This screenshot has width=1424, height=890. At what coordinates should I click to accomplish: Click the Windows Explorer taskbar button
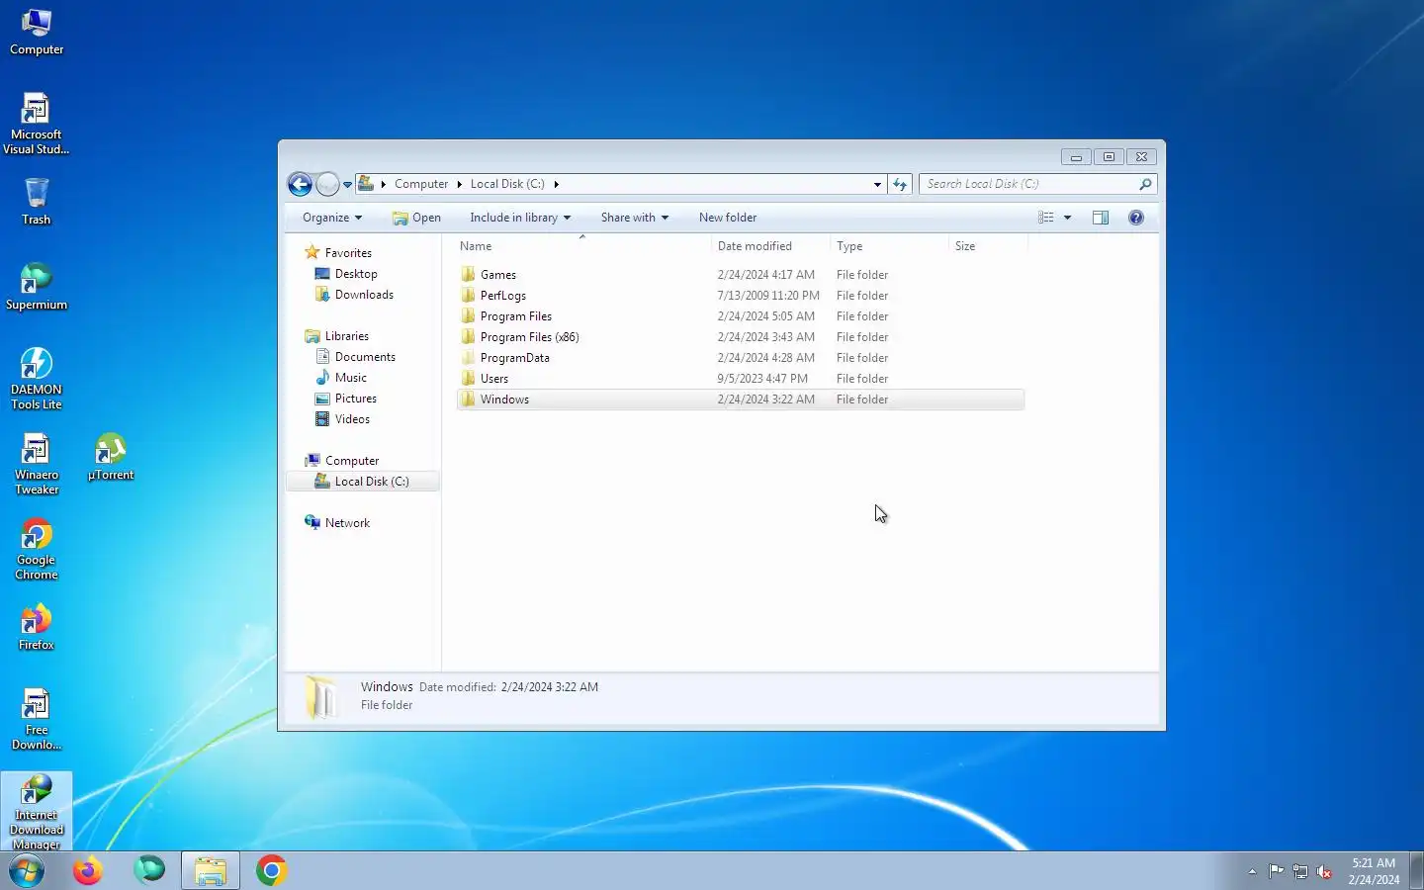tap(211, 870)
